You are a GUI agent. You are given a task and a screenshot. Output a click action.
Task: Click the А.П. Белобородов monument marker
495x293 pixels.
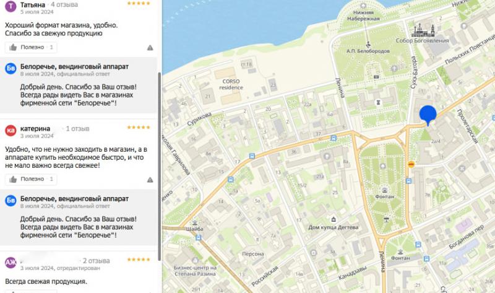coord(369,44)
